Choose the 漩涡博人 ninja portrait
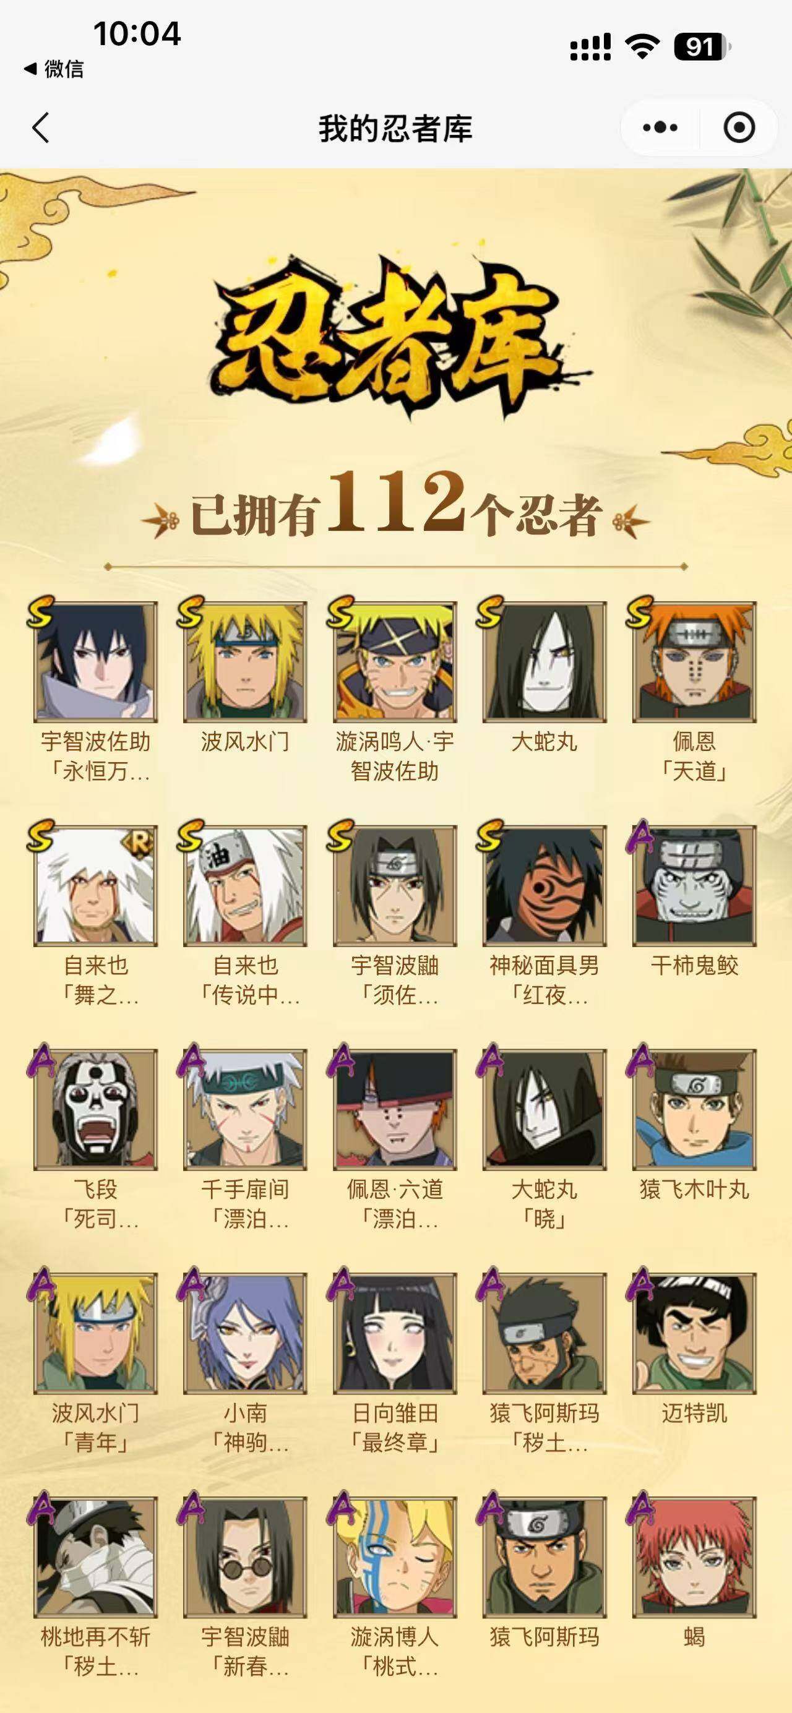The image size is (792, 1713). pyautogui.click(x=395, y=1556)
